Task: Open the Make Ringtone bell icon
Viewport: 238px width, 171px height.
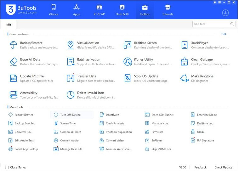Action: (184, 78)
